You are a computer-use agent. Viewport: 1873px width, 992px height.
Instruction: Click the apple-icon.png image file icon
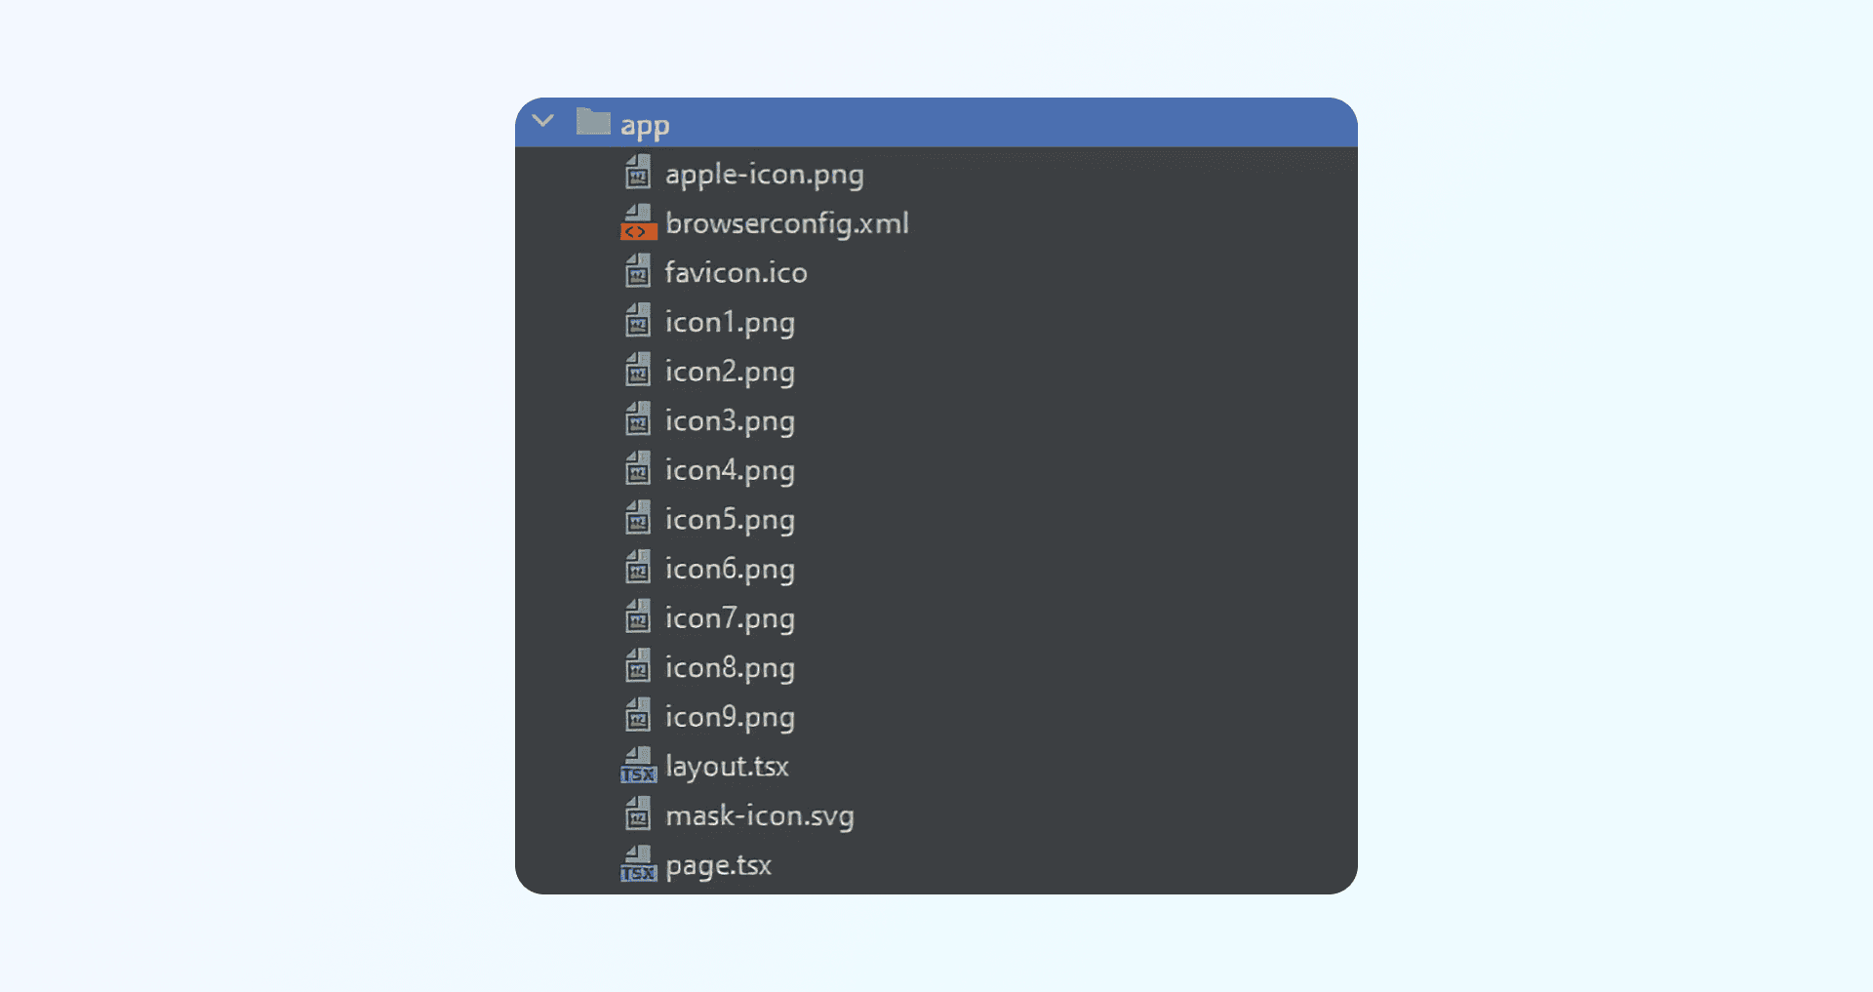click(x=638, y=173)
